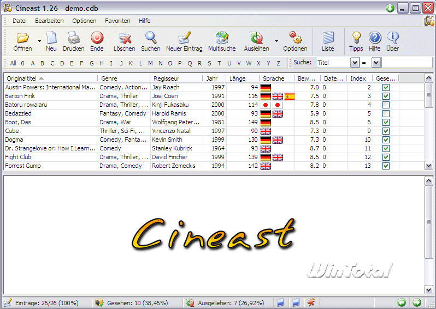Sort by Länge column header
The width and height of the screenshot is (436, 309).
tap(243, 78)
